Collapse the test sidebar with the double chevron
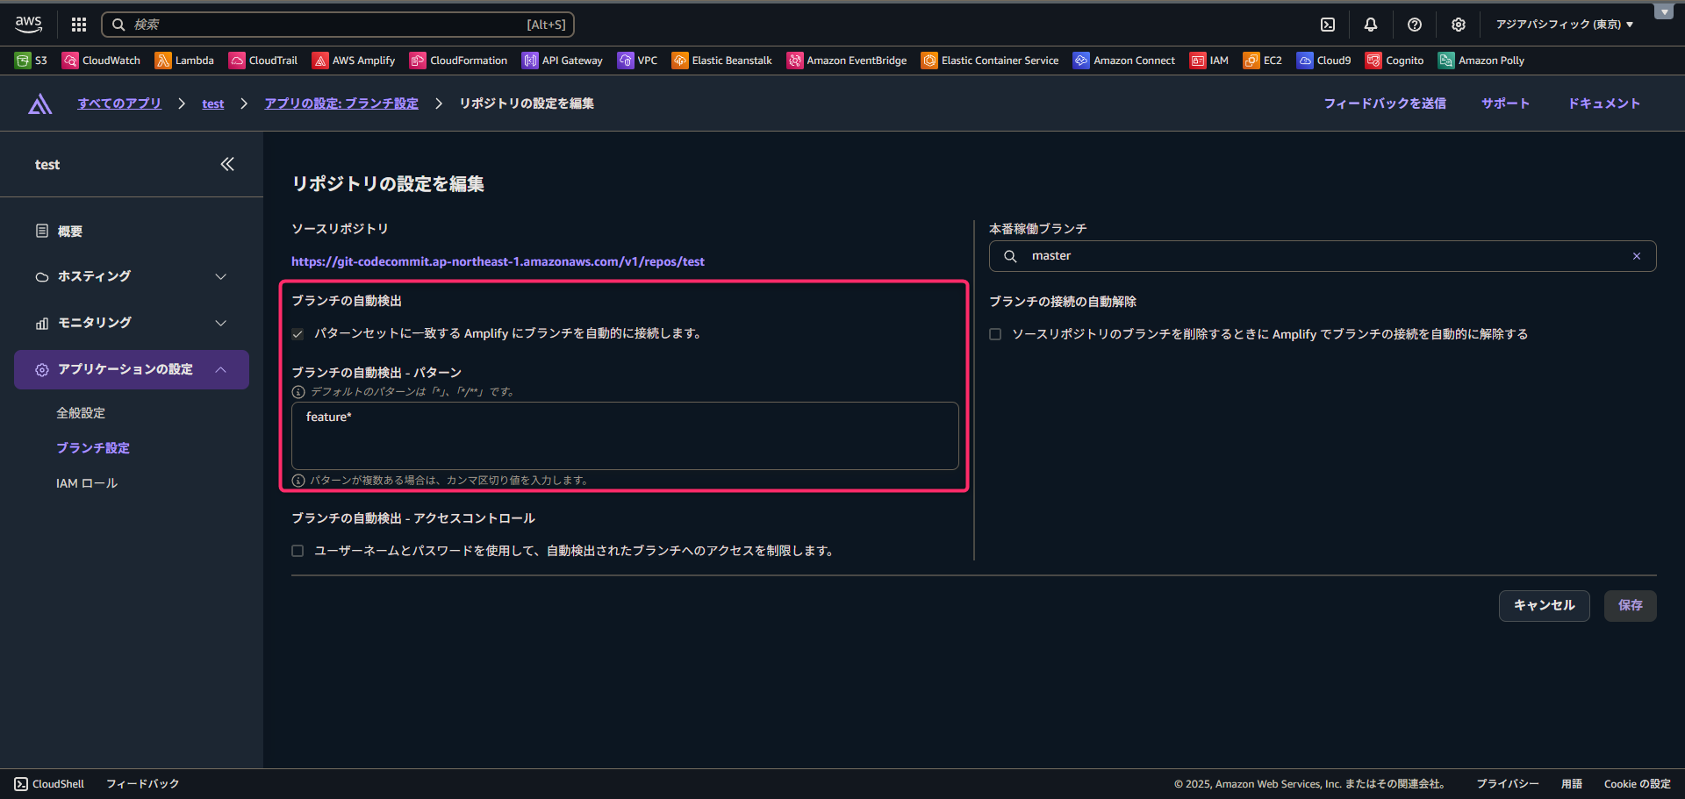This screenshot has width=1685, height=799. tap(227, 164)
